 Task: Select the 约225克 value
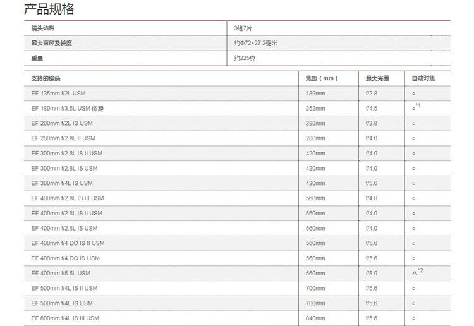click(x=245, y=58)
